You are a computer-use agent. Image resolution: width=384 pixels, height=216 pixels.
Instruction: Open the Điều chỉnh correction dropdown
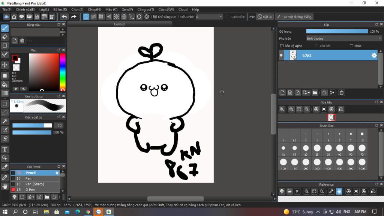click(x=209, y=16)
